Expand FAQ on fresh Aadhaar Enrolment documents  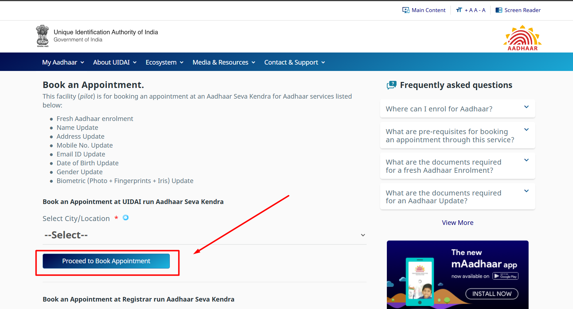point(457,166)
